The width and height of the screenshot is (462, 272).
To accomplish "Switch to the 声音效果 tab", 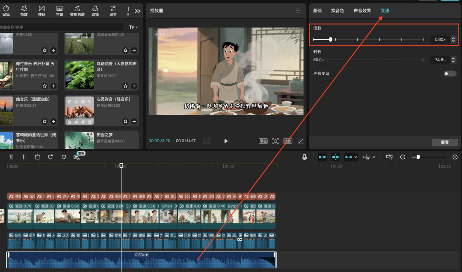I will [362, 11].
